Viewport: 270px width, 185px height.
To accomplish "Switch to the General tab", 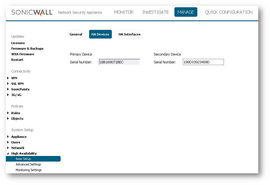I will 76,34.
